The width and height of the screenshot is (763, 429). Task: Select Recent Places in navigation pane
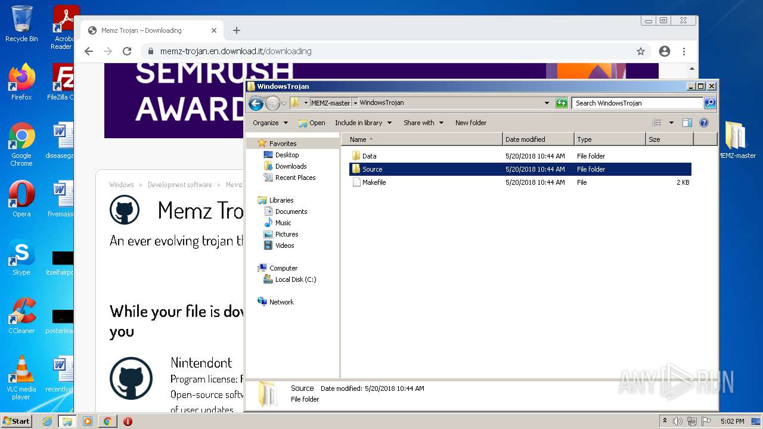295,178
